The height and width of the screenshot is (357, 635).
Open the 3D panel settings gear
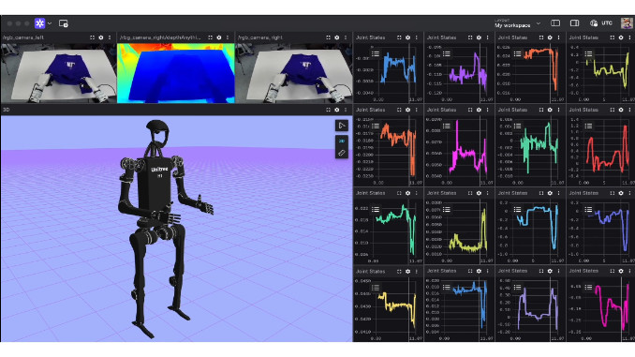[x=336, y=110]
